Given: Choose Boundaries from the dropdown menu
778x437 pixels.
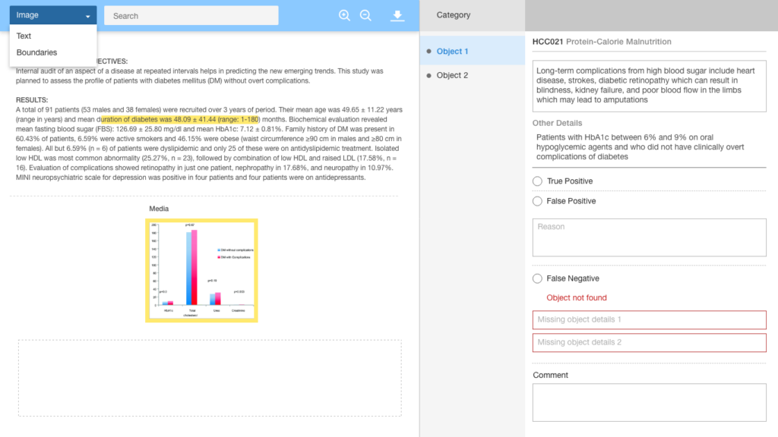Looking at the screenshot, I should click(36, 52).
